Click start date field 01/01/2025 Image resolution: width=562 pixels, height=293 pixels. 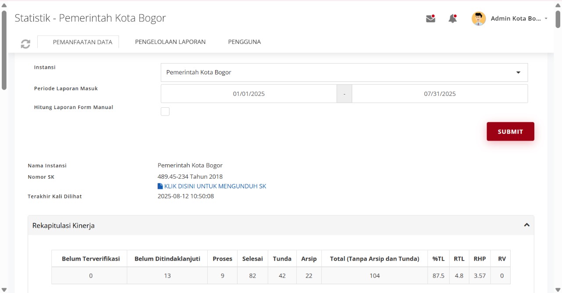(249, 94)
